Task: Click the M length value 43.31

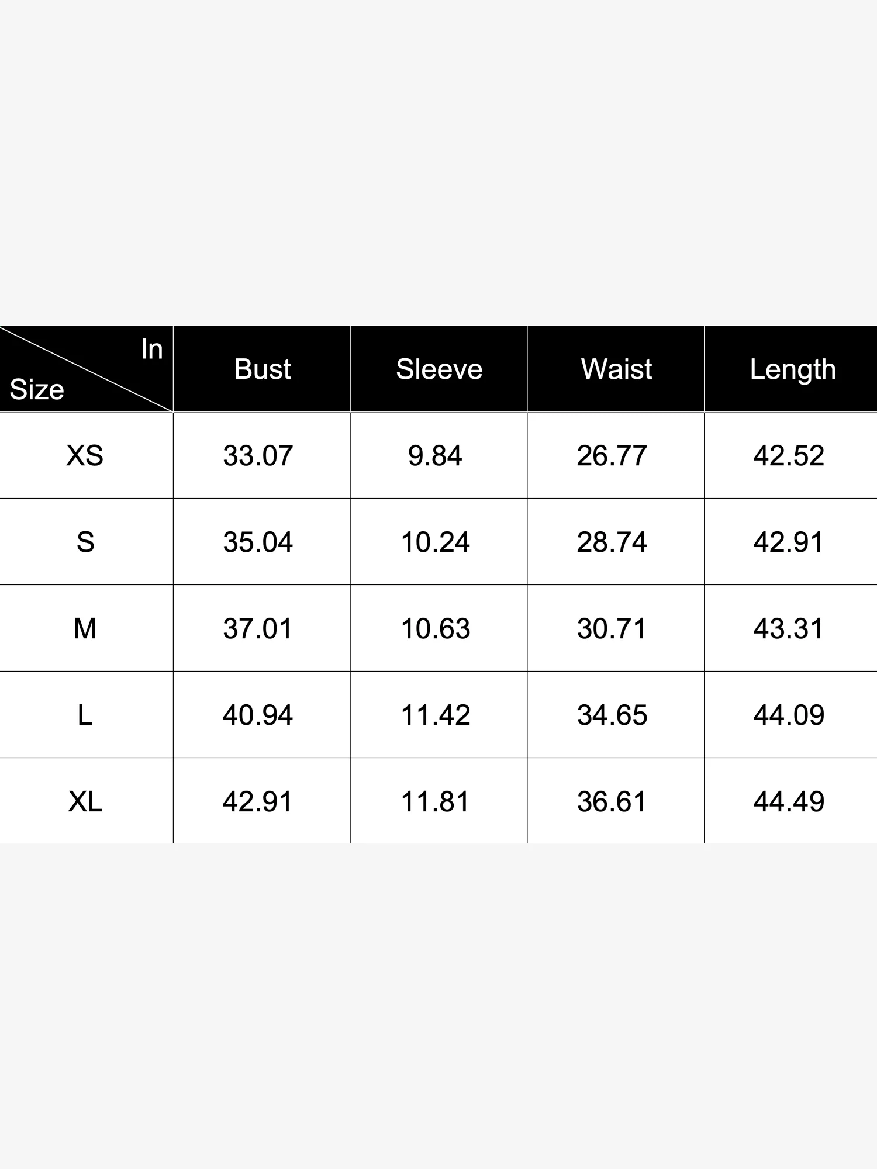Action: point(789,629)
